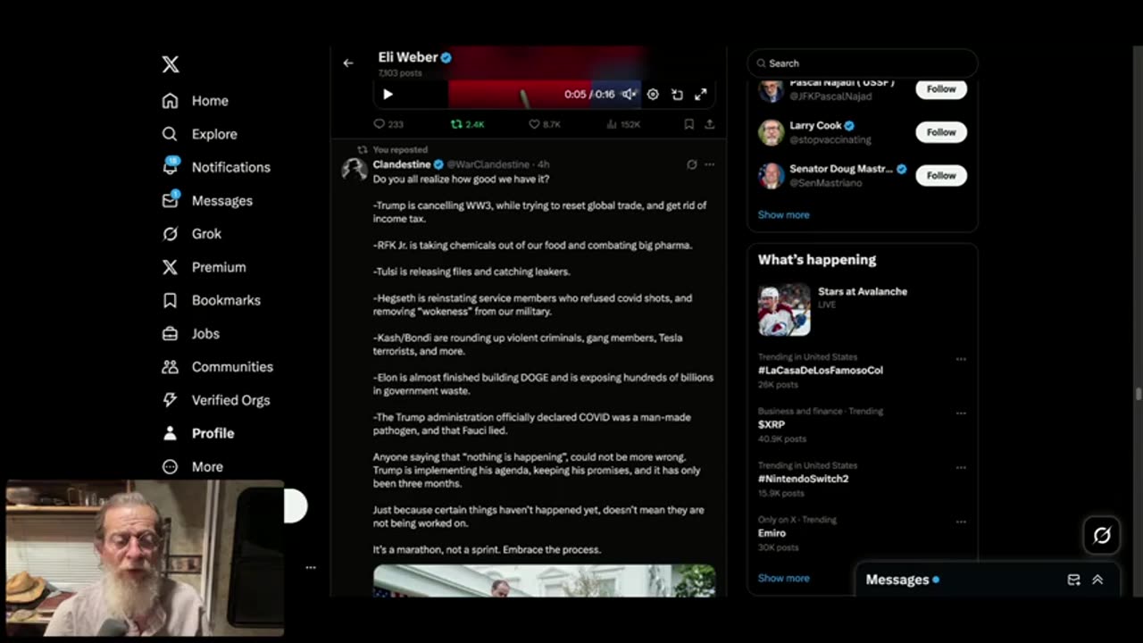The image size is (1143, 643).
Task: Like the post with 8.7K likes
Action: coord(545,124)
